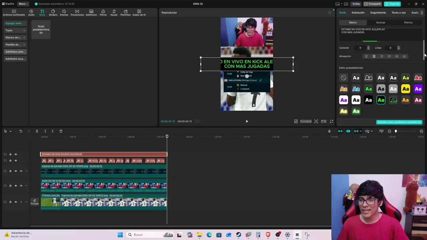Click the timeline zoom in icon
Image resolution: width=427 pixels, height=240 pixels.
[x=421, y=131]
